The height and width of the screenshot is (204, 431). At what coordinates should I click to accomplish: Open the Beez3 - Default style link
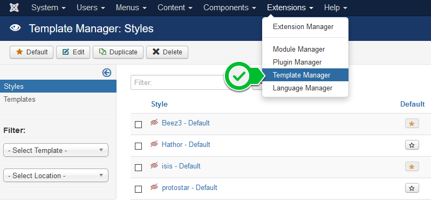(x=186, y=123)
